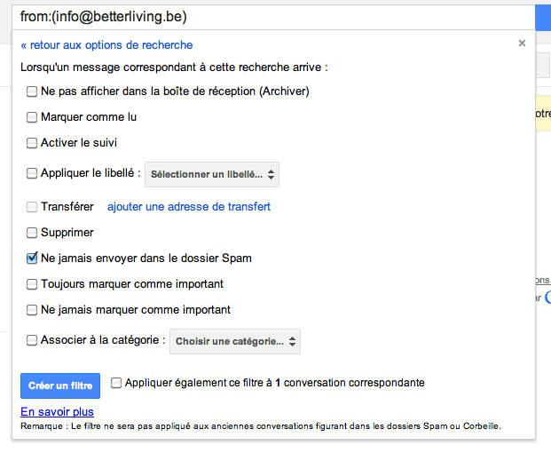Uncheck 'Ne jamais envoyer dans le dossier Spam'
The width and height of the screenshot is (551, 453).
32,258
